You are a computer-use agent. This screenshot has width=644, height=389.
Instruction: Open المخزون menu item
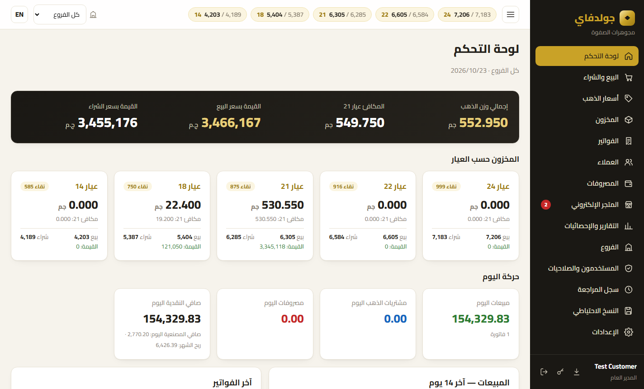(587, 120)
